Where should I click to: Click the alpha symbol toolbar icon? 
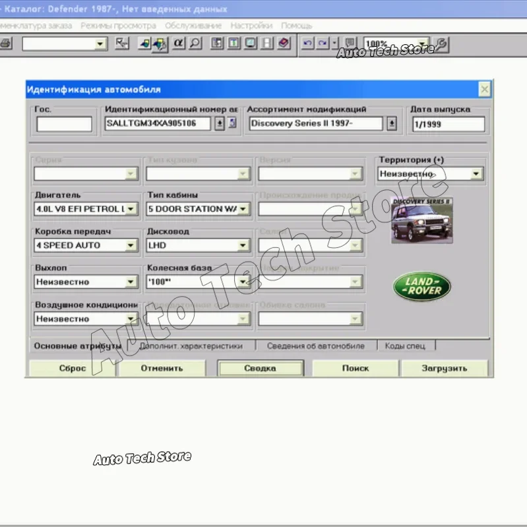179,44
